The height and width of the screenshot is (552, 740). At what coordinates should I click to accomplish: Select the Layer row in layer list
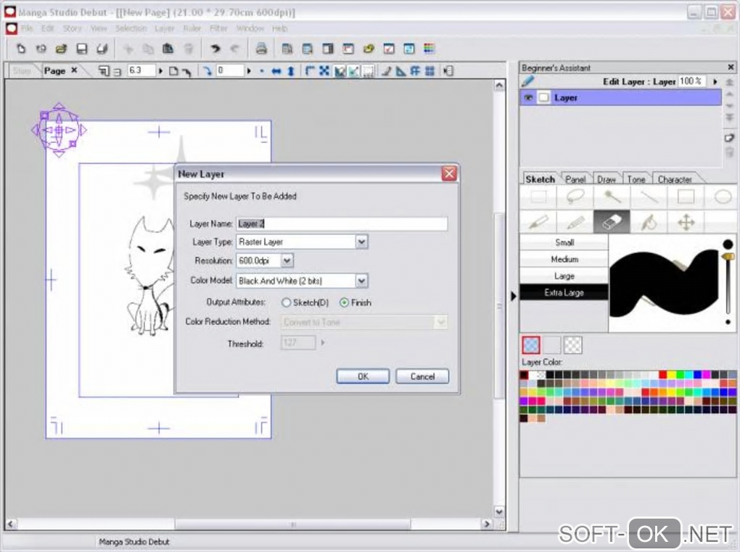tap(620, 98)
